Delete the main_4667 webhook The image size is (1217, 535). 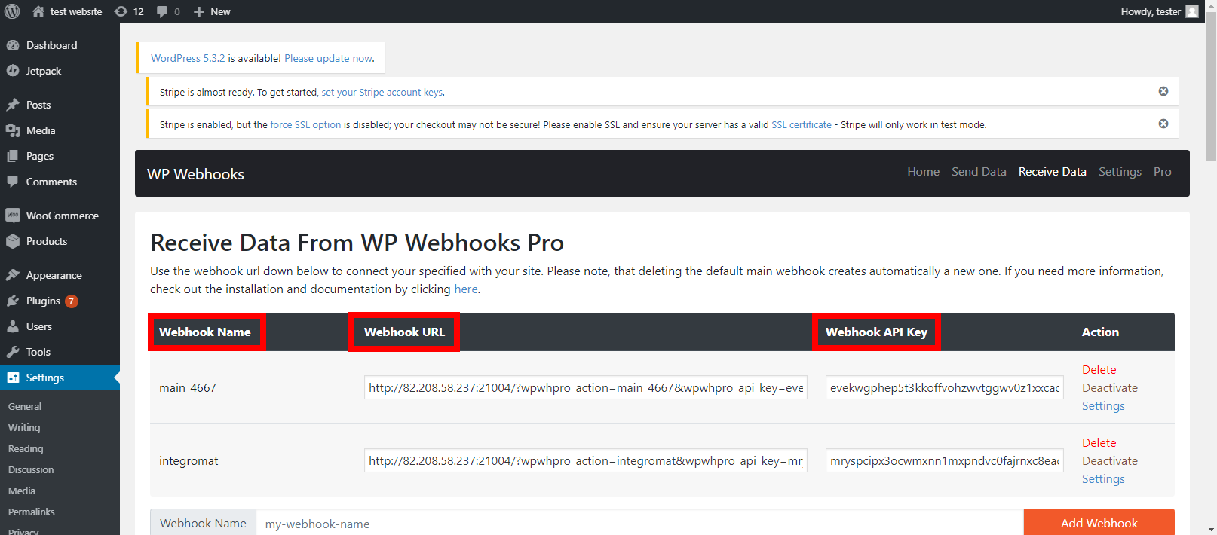1099,370
